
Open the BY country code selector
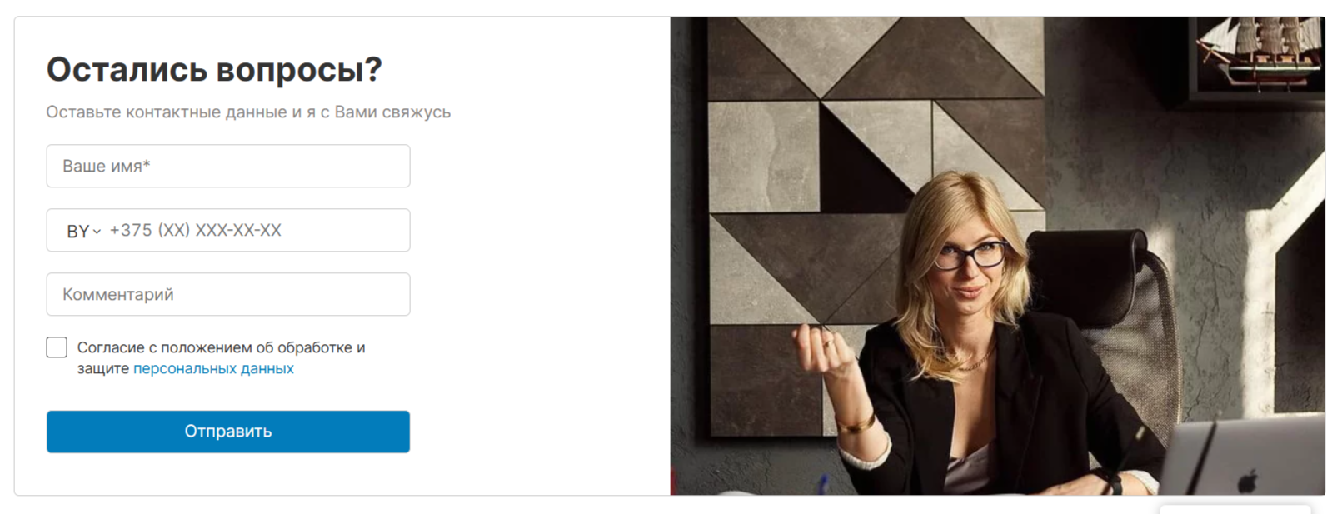click(x=83, y=231)
